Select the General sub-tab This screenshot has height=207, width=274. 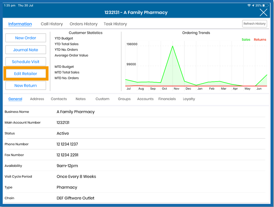pos(15,99)
